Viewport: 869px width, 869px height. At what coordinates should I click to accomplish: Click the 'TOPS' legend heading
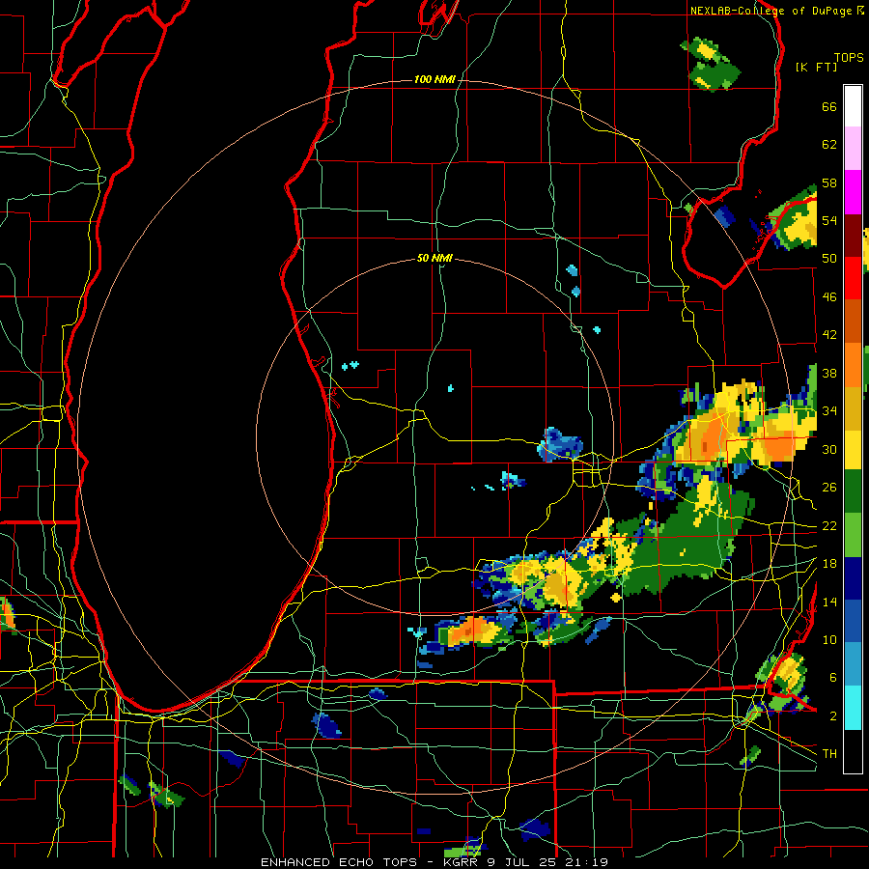[849, 58]
